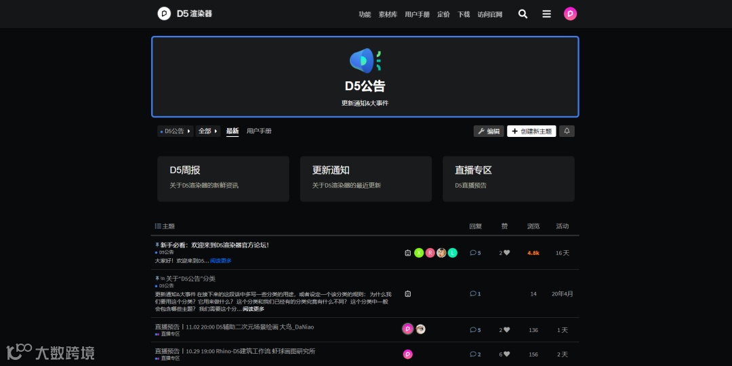Sort by 回复 column header
This screenshot has width=732, height=366.
475,226
